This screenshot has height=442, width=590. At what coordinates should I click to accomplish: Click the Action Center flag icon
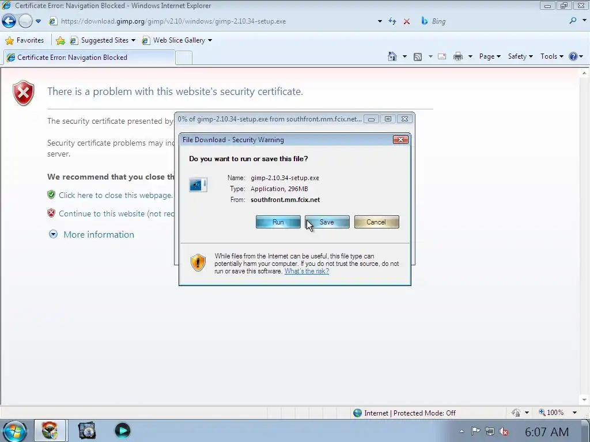click(475, 431)
